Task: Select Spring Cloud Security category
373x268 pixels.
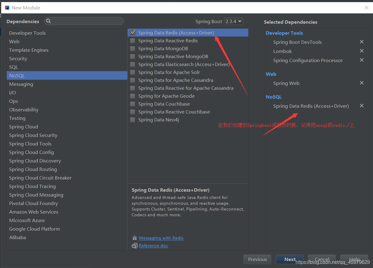Action: (x=67, y=135)
